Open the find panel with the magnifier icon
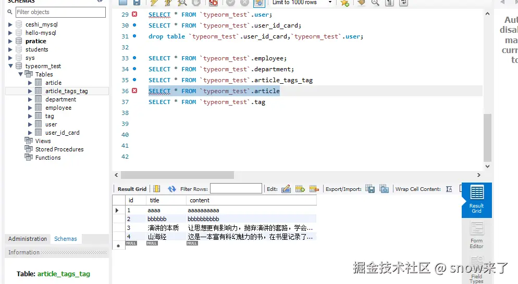518x284 pixels. (x=375, y=3)
